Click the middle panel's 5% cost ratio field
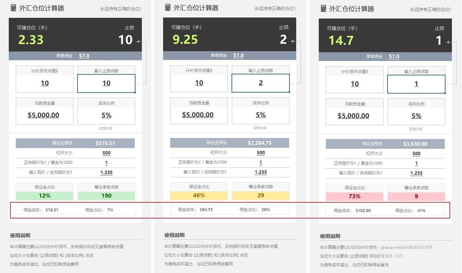 point(260,115)
